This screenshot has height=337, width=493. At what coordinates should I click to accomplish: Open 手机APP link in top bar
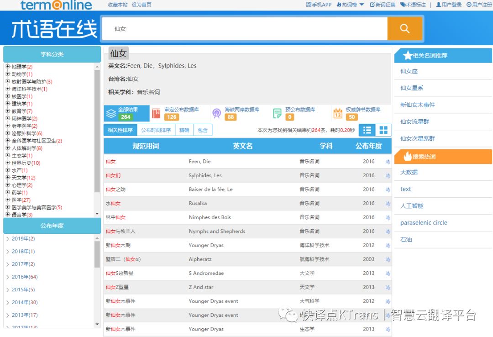click(319, 5)
